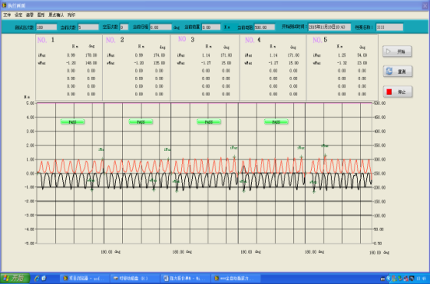Image resolution: width=430 pixels, height=284 pixels.
Task: Open the 设定 (Settings) menu
Action: pyautogui.click(x=19, y=15)
